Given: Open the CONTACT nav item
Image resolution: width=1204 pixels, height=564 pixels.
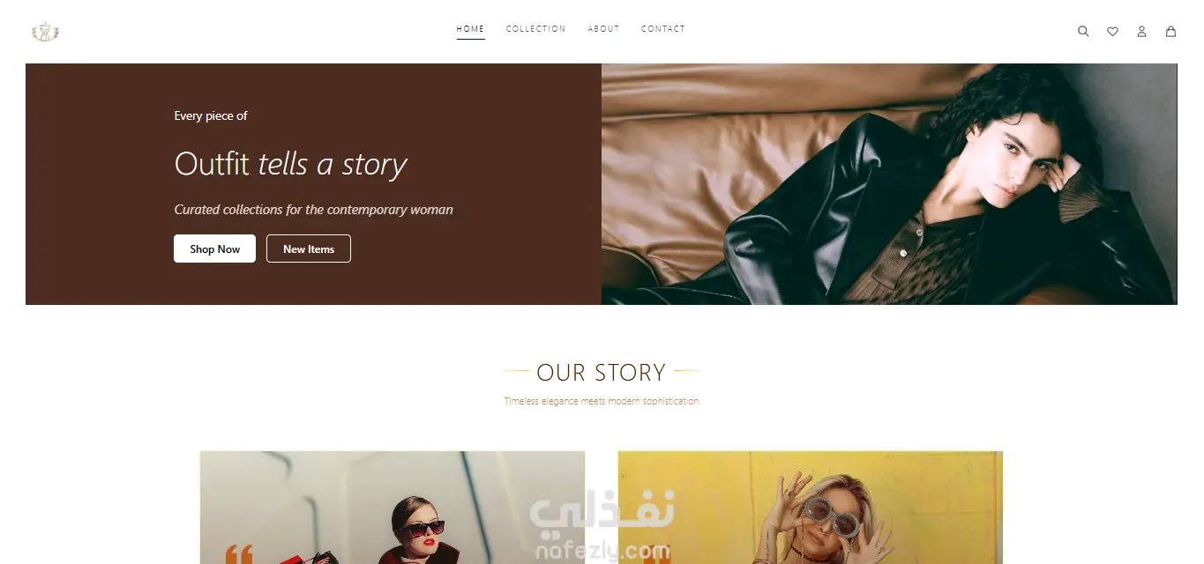Looking at the screenshot, I should click(x=663, y=29).
